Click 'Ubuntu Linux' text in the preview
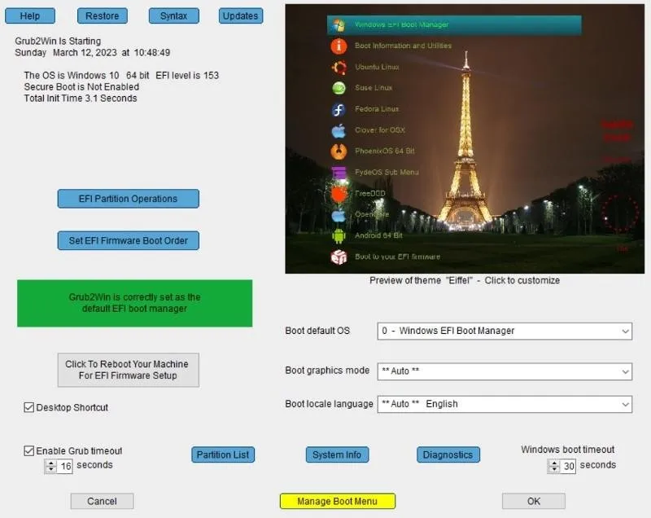Screen dimensions: 651x518 point(377,67)
